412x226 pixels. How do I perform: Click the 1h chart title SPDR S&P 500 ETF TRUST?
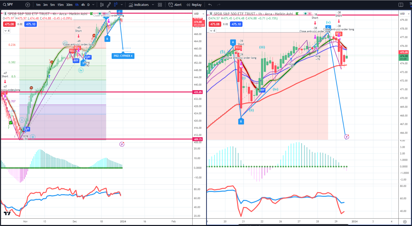coord(235,14)
